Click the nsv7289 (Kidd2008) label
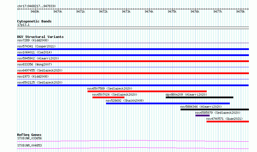The height and width of the screenshot is (152, 257). (33, 40)
